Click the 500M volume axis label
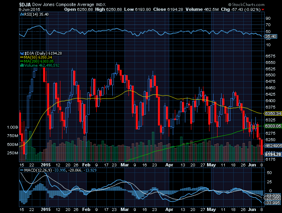The height and width of the screenshot is (213, 282). coord(12,144)
